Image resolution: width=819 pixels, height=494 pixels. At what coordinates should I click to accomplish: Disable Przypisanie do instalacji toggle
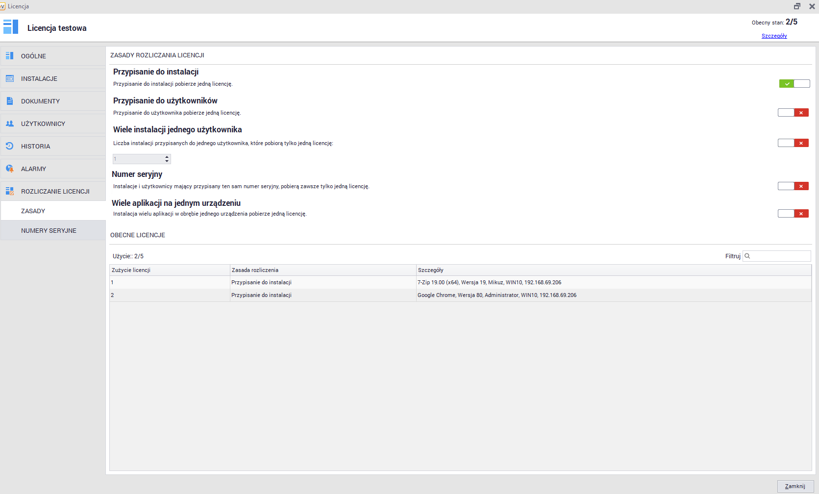[x=794, y=84]
